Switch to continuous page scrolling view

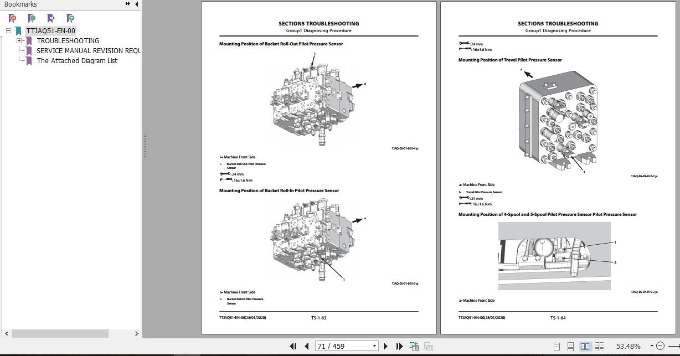570,346
